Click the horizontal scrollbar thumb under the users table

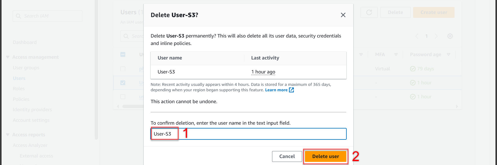click(x=133, y=106)
